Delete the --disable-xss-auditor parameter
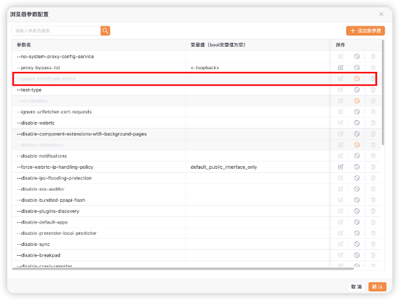 373,189
